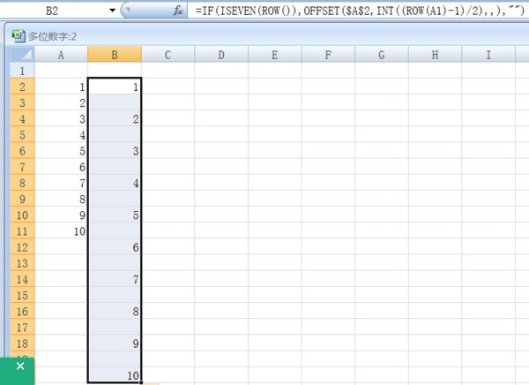529x385 pixels.
Task: Click cell B6 containing 3
Action: tap(115, 151)
